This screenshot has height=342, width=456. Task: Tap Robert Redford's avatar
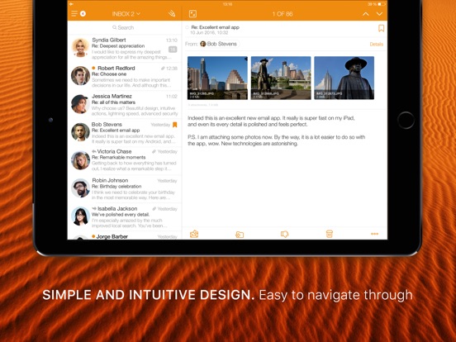pyautogui.click(x=80, y=76)
